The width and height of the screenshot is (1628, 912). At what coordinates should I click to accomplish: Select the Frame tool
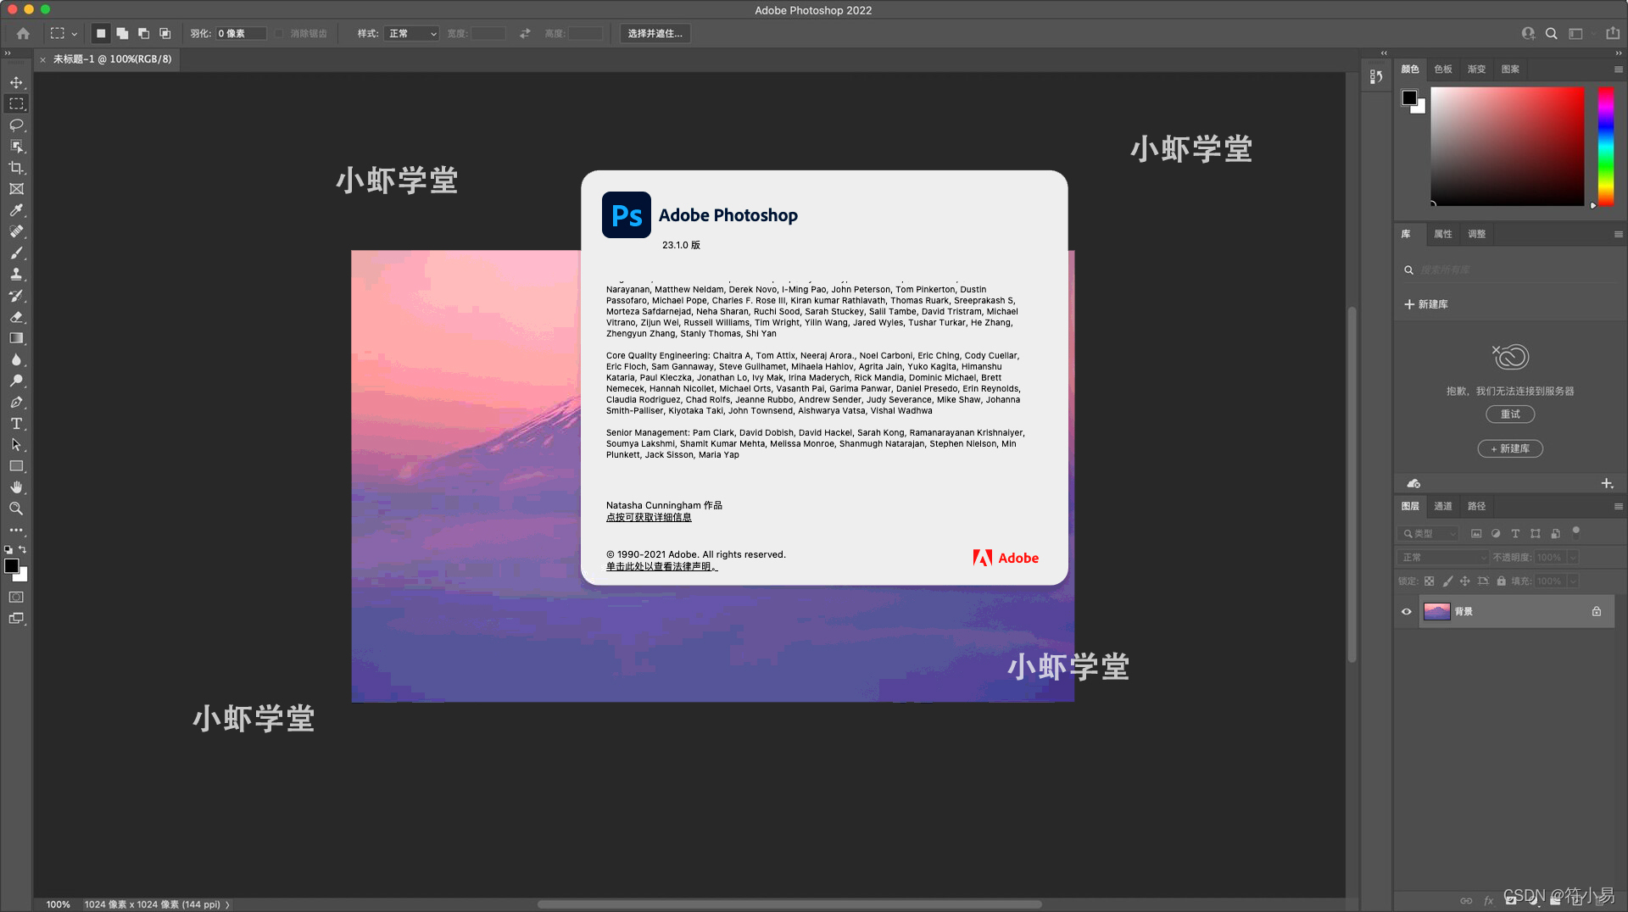[16, 189]
